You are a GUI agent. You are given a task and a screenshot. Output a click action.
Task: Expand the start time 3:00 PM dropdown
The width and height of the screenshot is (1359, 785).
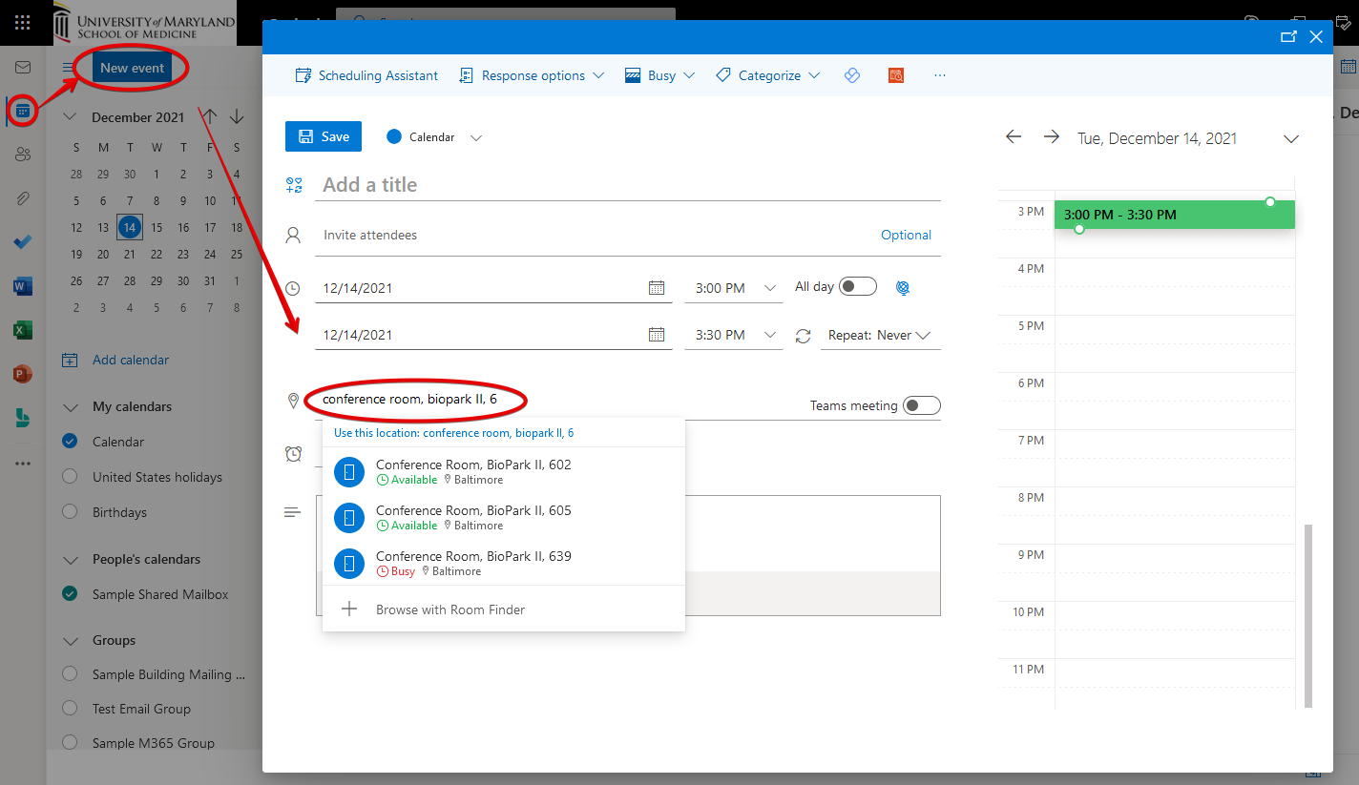pyautogui.click(x=769, y=288)
